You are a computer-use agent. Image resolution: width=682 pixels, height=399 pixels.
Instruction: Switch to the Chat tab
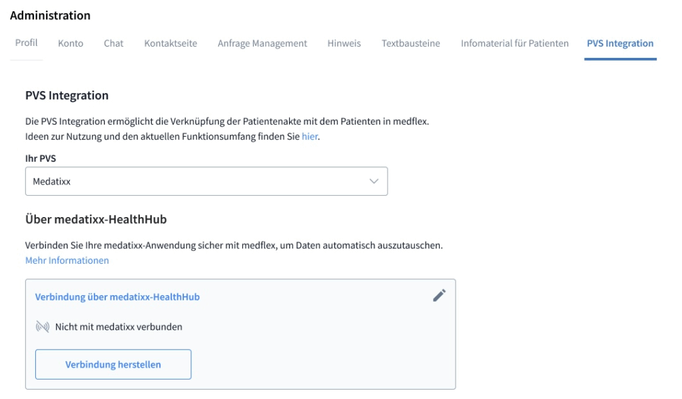click(x=113, y=42)
